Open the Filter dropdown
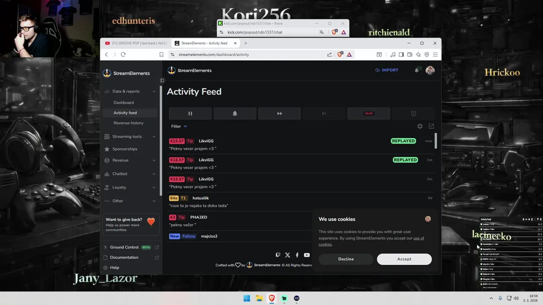This screenshot has height=305, width=543. click(179, 126)
